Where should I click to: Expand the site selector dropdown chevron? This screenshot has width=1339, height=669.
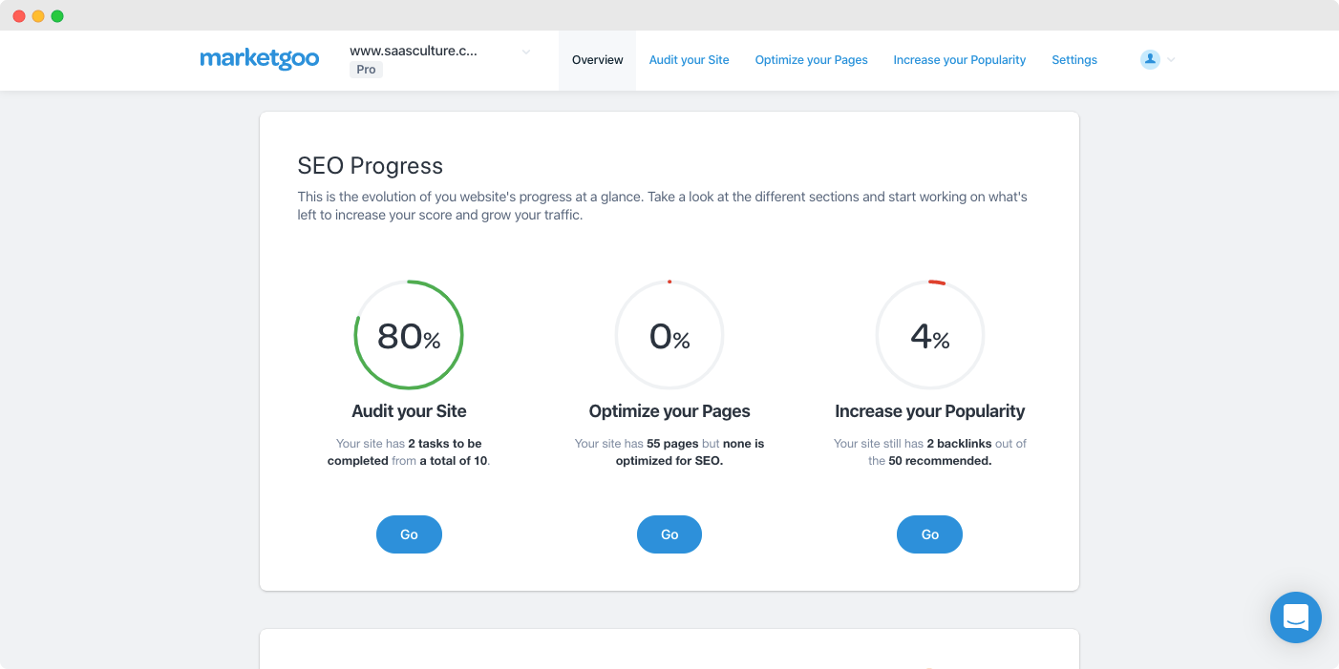[525, 52]
